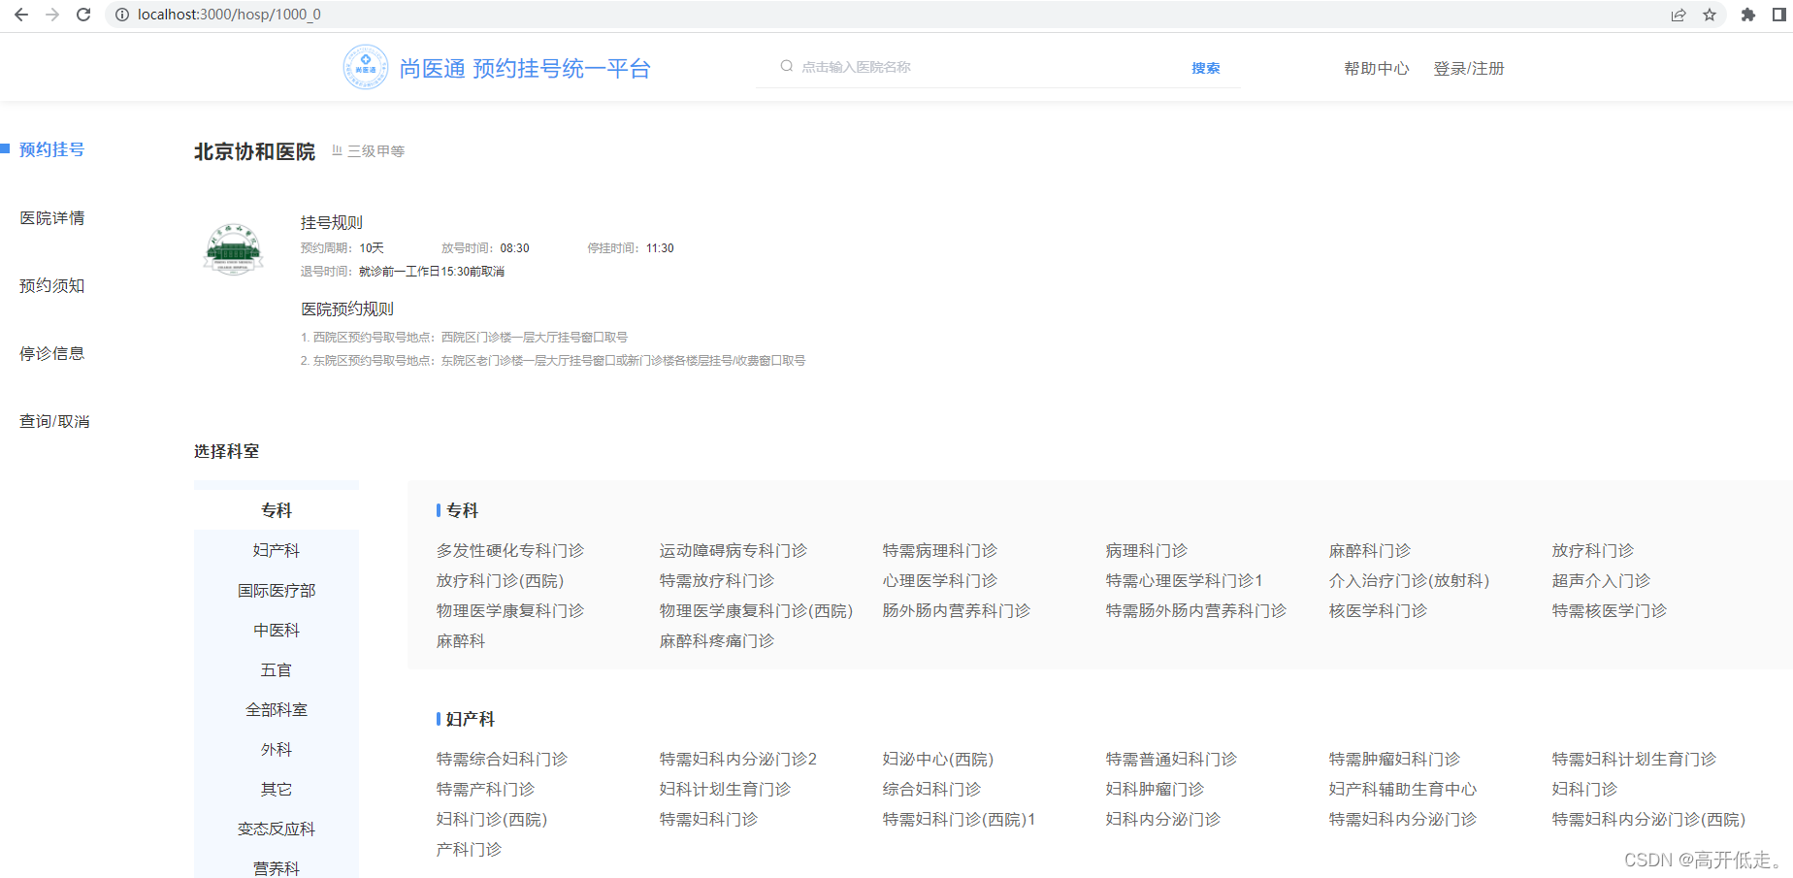Open 介入治疗门诊(放射科)

pos(1410,580)
